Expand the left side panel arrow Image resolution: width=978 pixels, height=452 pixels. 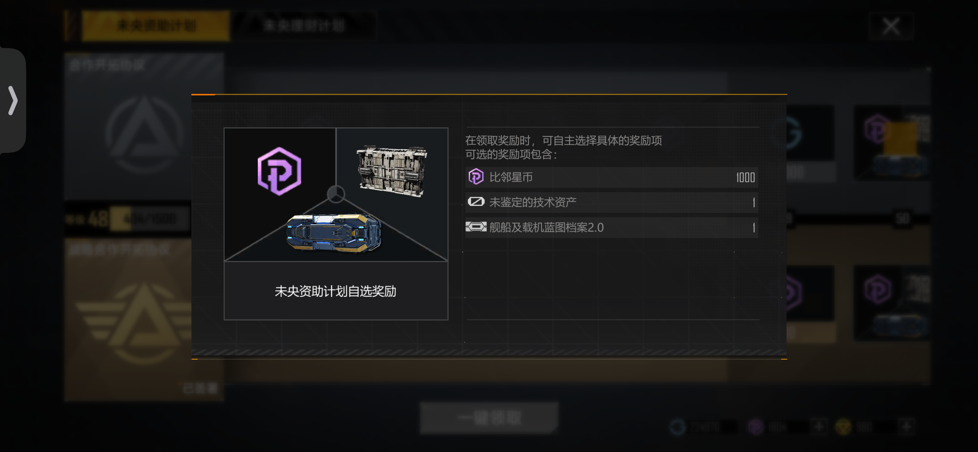tap(13, 100)
